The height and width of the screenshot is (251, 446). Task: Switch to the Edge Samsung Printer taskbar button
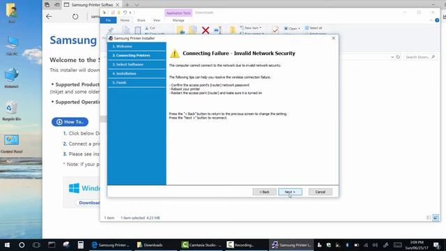click(111, 245)
